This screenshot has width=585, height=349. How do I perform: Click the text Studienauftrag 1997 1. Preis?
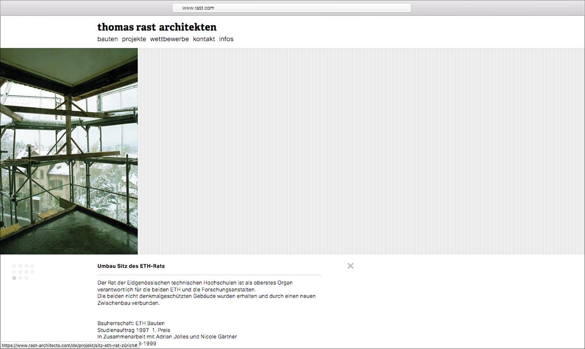click(x=134, y=330)
